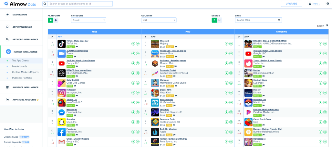
Task: Open Leaderboards in the sidebar
Action: pos(19,66)
